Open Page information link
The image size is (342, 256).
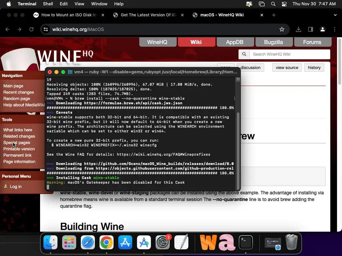pyautogui.click(x=19, y=162)
